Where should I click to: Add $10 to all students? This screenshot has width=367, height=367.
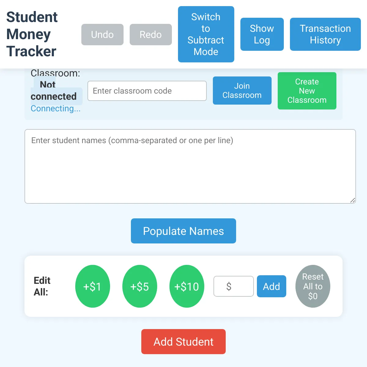point(187,286)
